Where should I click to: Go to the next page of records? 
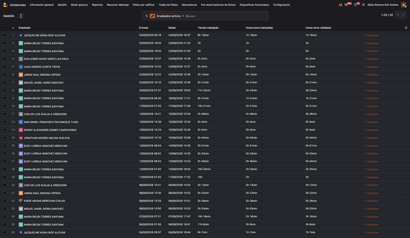[403, 15]
